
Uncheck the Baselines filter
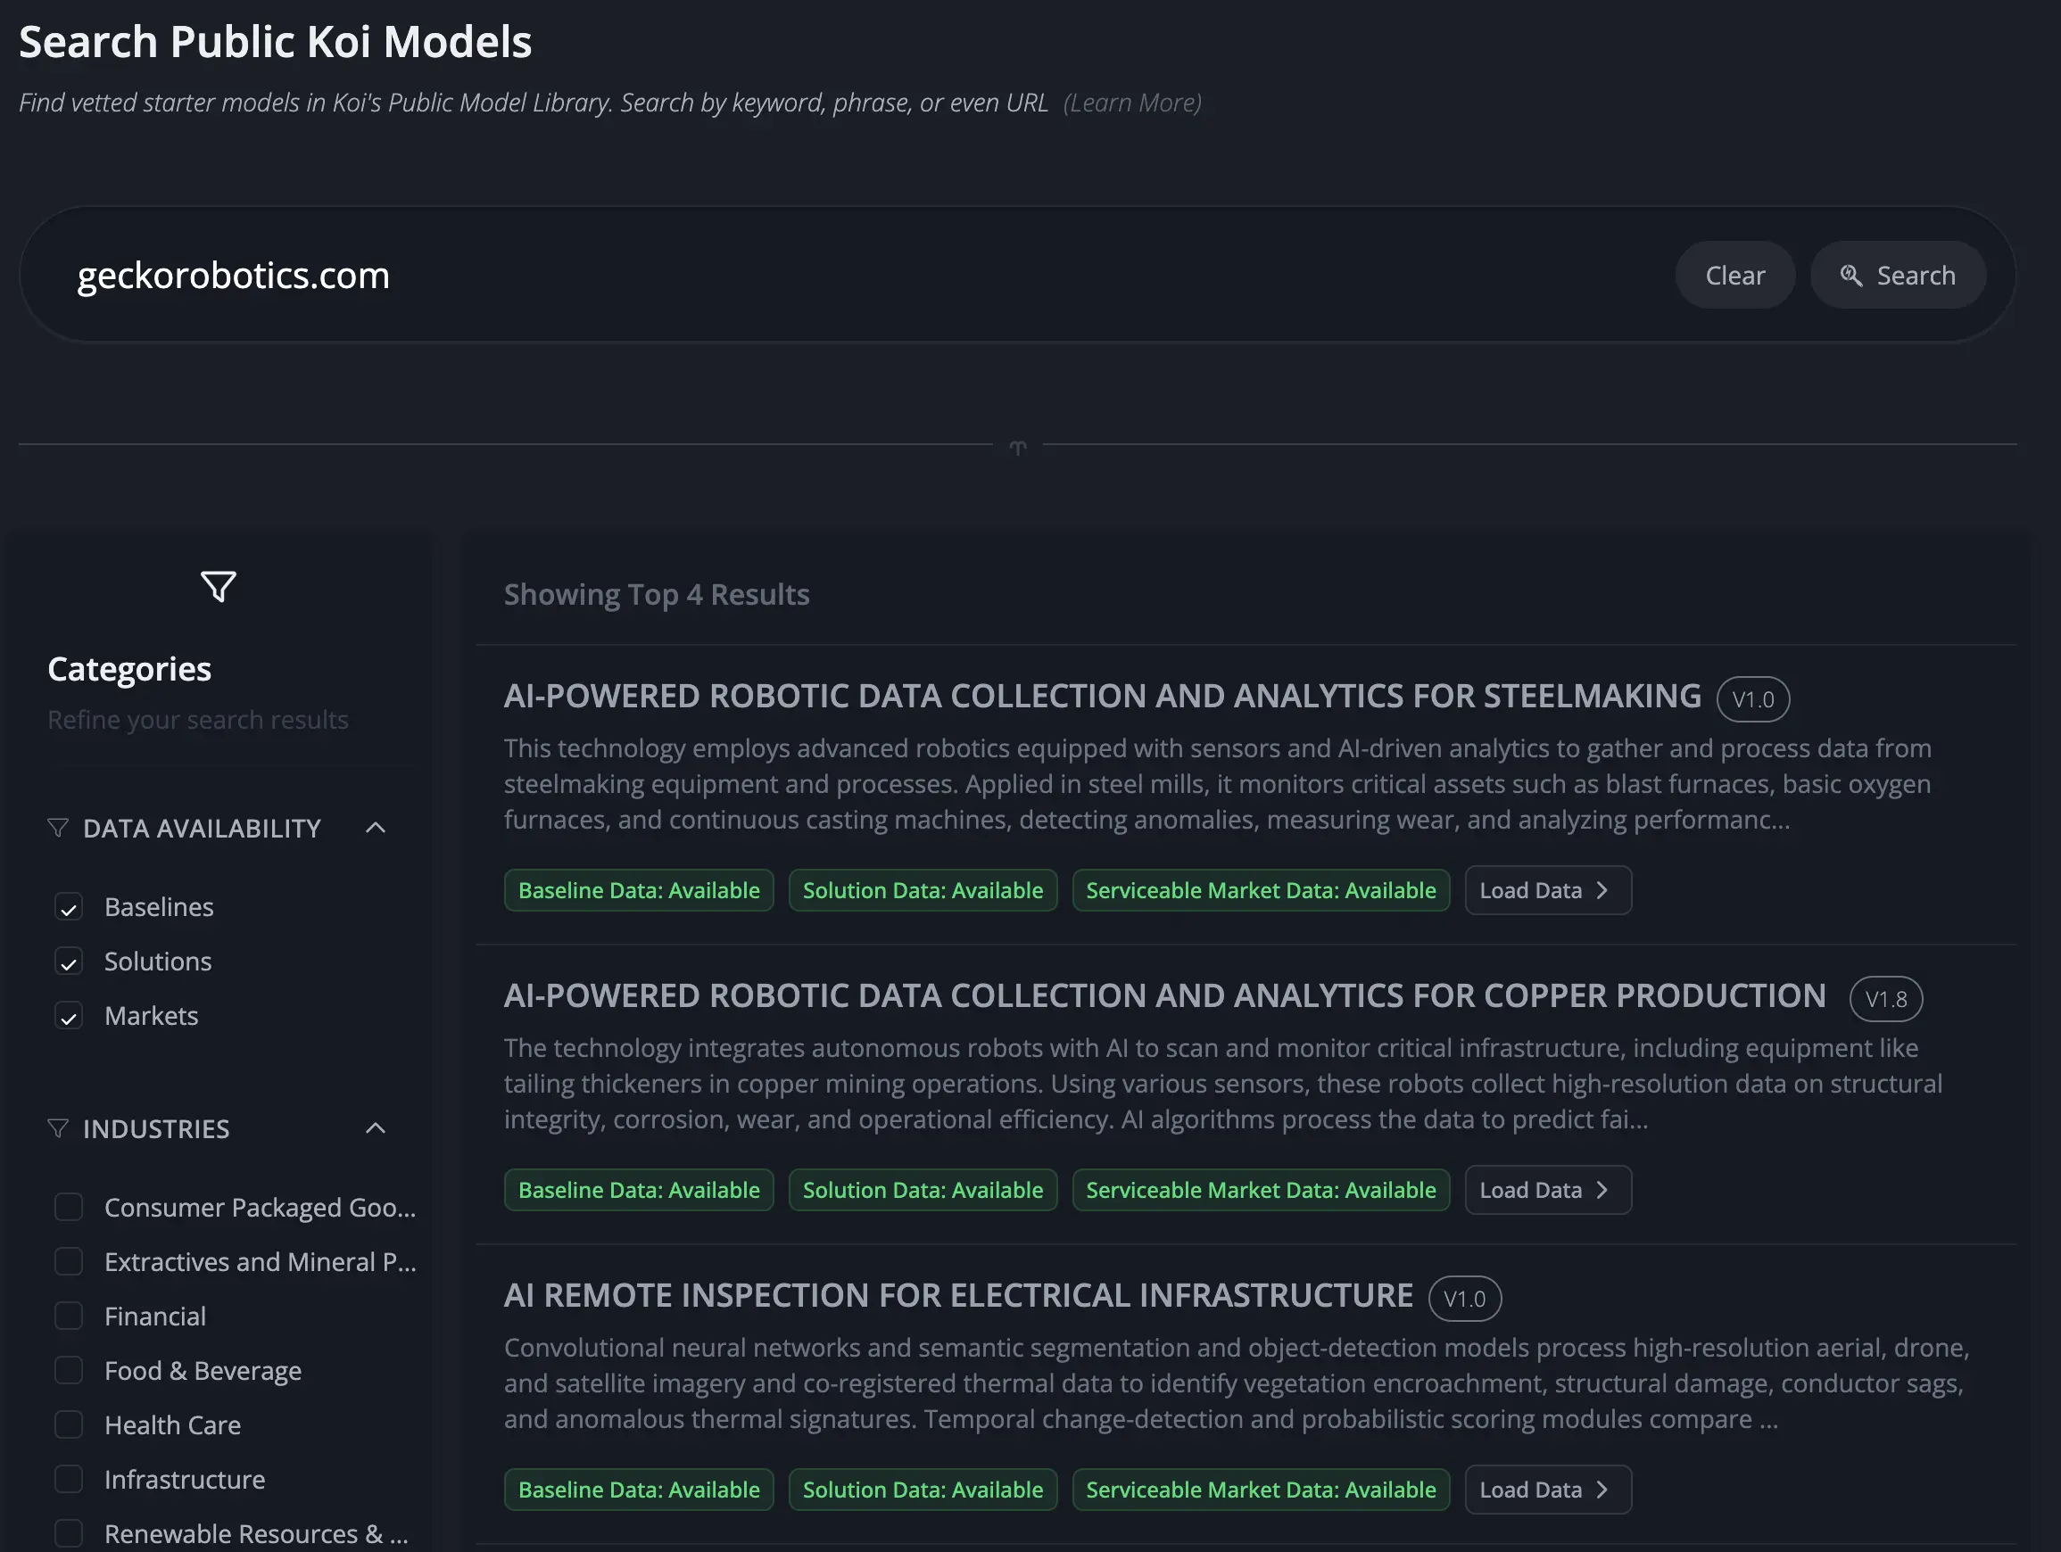point(69,906)
